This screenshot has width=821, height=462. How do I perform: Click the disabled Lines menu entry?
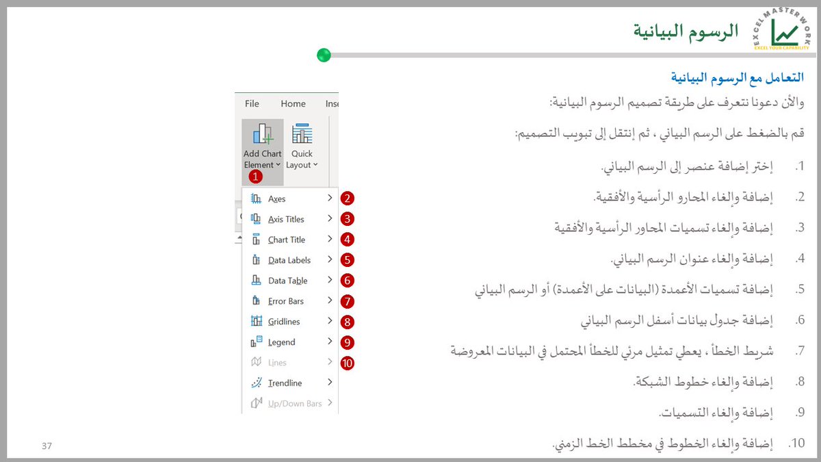[290, 362]
